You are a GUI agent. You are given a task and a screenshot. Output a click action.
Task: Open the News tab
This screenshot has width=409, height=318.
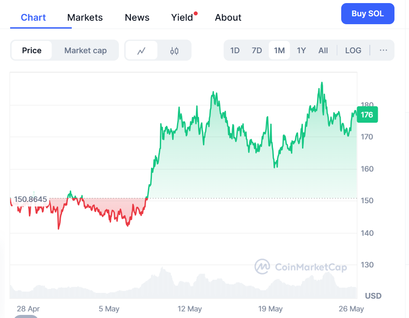(x=137, y=18)
